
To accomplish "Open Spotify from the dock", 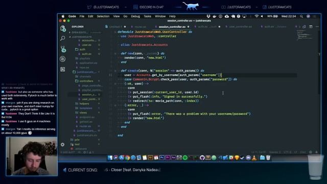I will coord(185,158).
